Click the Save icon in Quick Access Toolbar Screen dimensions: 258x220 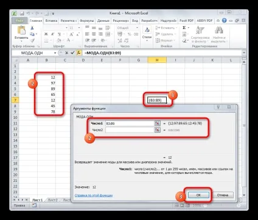[22, 13]
